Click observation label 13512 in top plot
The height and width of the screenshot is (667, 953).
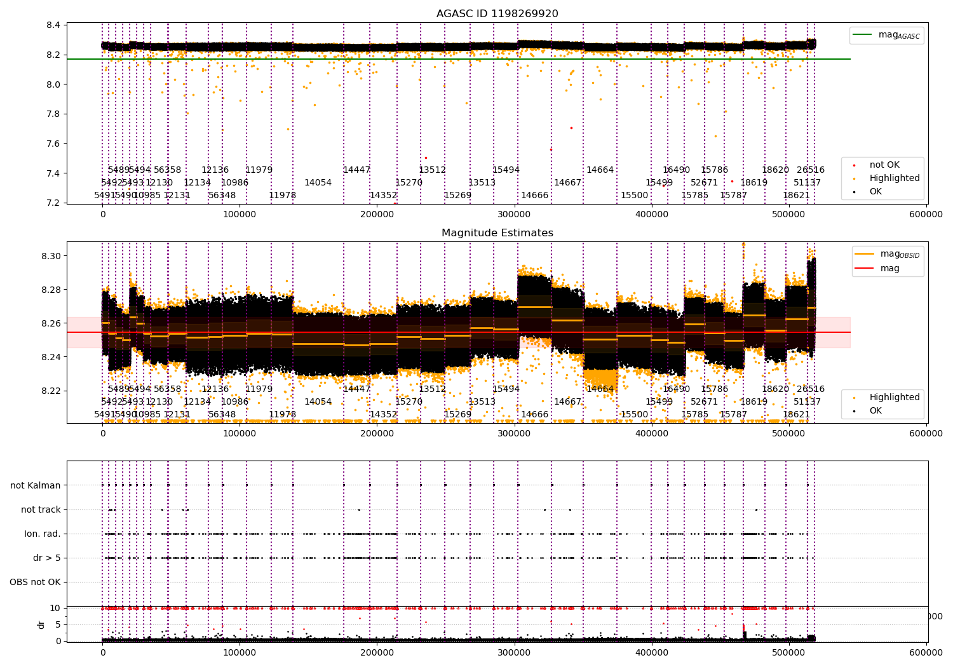tap(432, 170)
